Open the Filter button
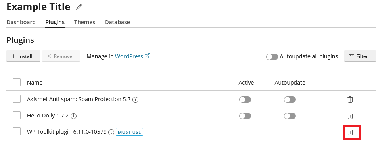The height and width of the screenshot is (156, 376). 360,56
